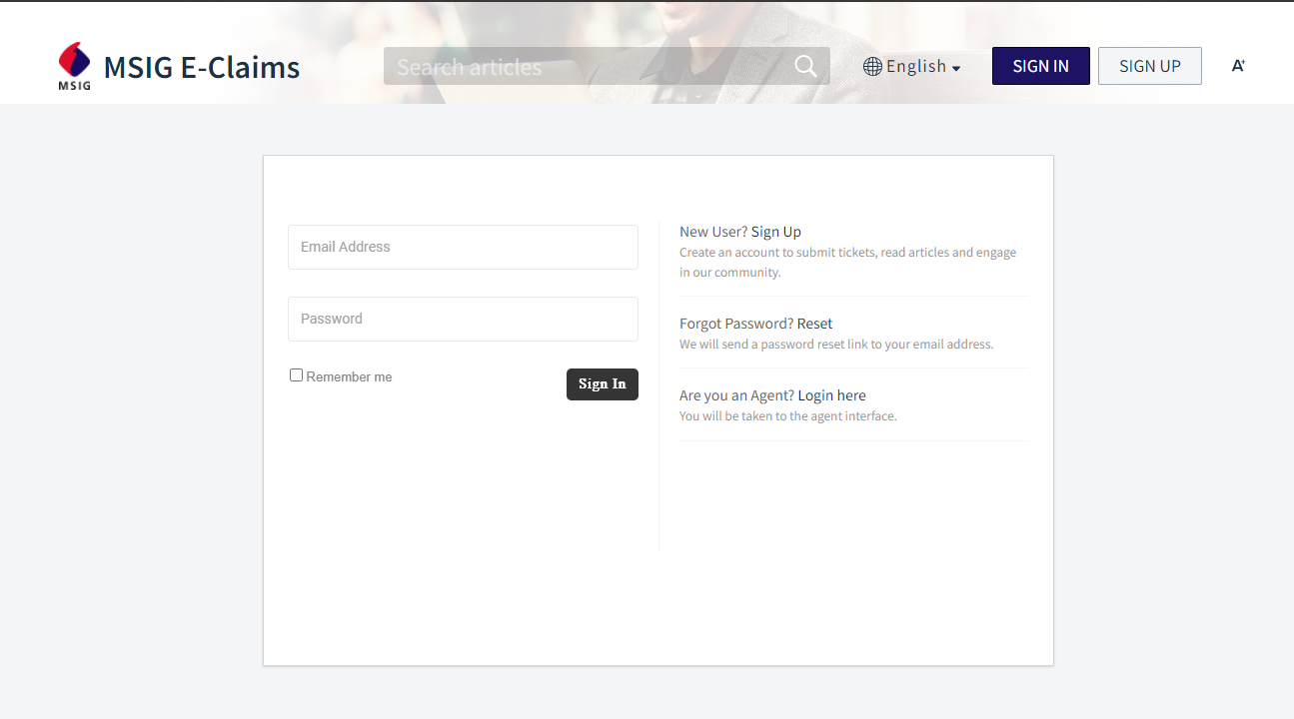
Task: Click the globe language icon
Action: click(x=872, y=66)
